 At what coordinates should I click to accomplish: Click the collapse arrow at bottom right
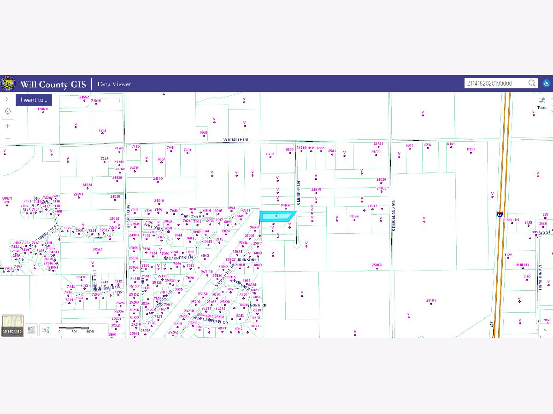(545, 329)
